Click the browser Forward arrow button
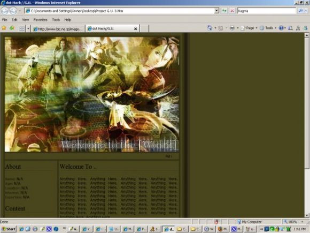Viewport: 310px width, 233px height. click(x=13, y=11)
